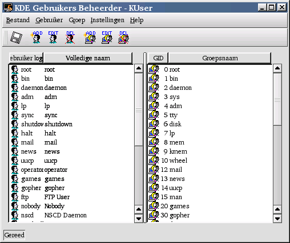Select the 'gopher' user row
The image size is (290, 243).
point(71,188)
